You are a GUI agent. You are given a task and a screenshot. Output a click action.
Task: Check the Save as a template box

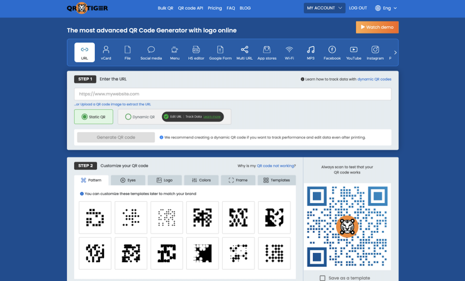[x=323, y=278]
